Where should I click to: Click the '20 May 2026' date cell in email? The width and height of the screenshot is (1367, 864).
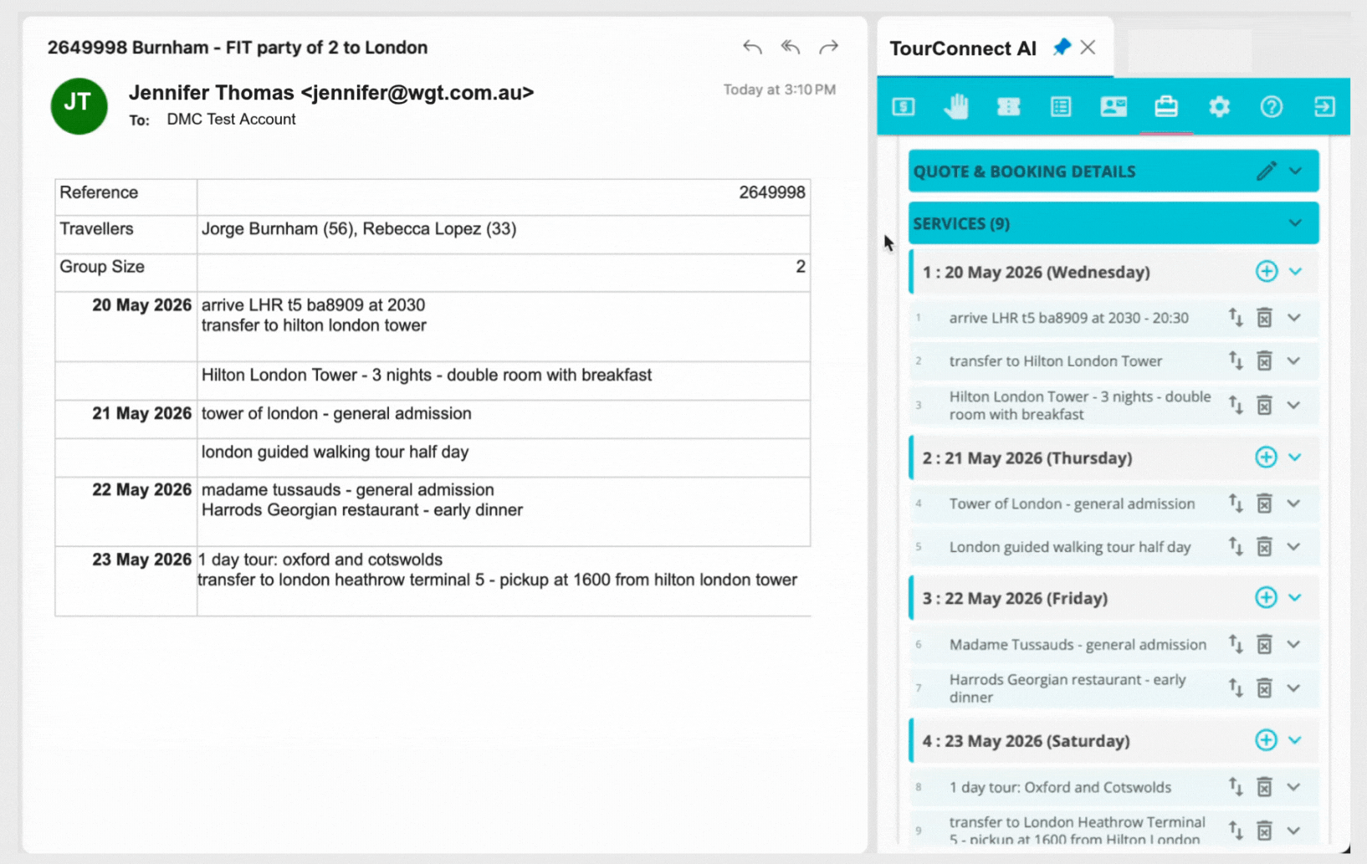click(x=126, y=326)
